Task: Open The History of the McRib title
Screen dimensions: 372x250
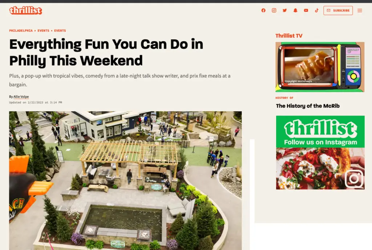Action: point(308,106)
